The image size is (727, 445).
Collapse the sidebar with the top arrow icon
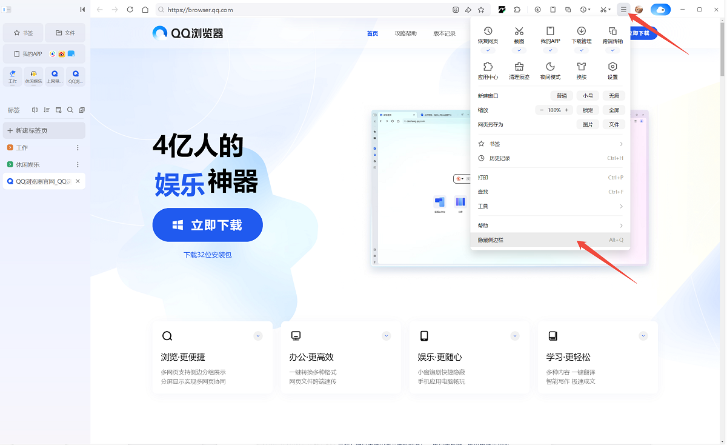click(x=82, y=10)
